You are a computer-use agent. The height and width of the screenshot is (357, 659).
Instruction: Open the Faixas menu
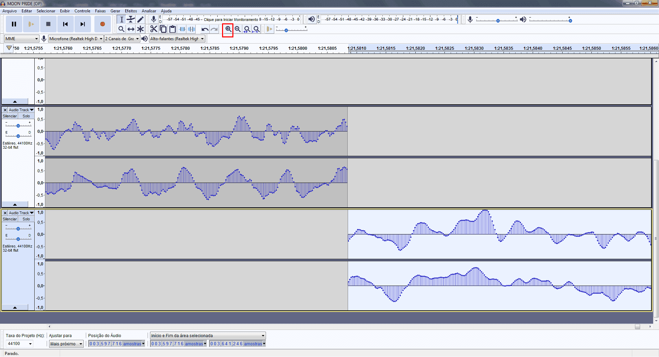[x=100, y=11]
